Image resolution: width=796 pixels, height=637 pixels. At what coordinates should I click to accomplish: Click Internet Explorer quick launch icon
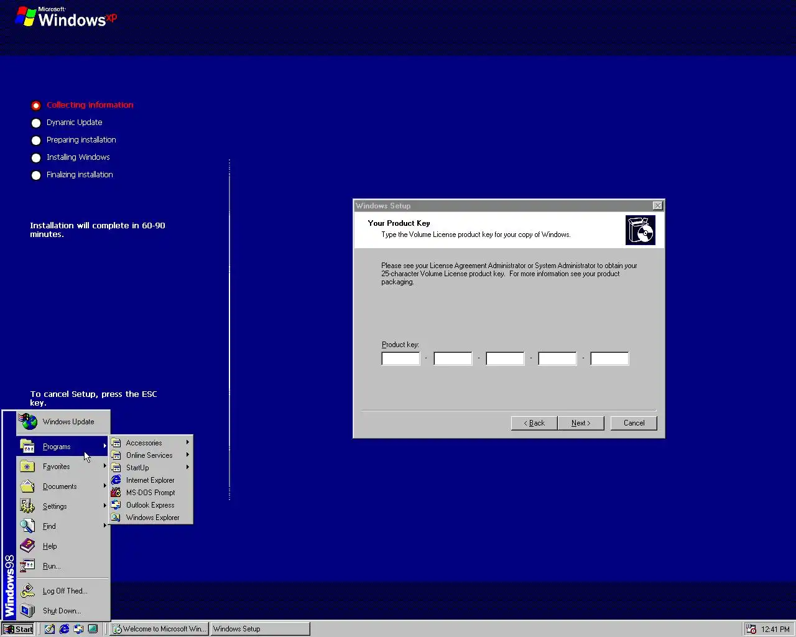pos(64,629)
